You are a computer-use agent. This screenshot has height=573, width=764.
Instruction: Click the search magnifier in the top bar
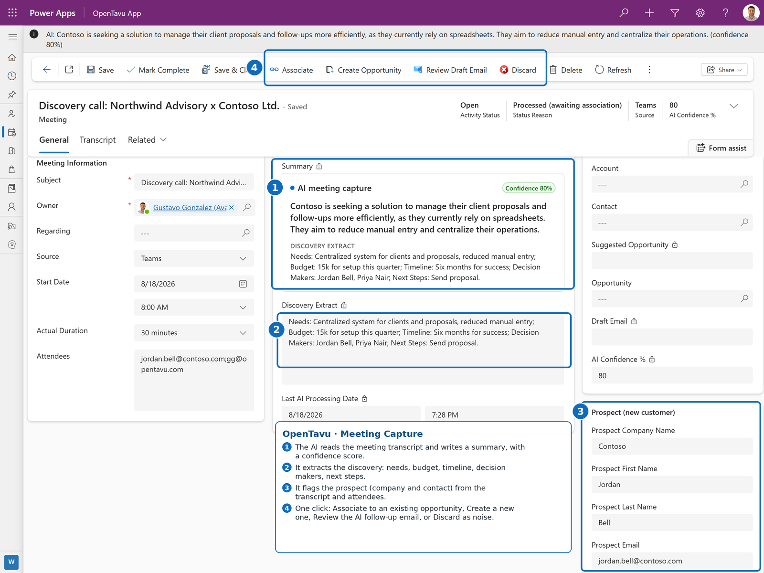click(624, 13)
